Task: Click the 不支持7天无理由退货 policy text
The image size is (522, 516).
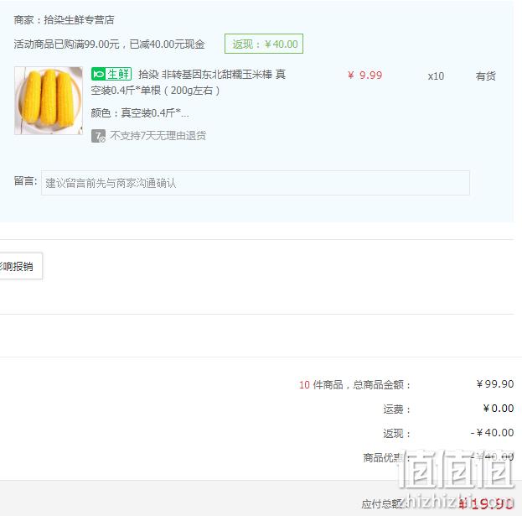Action: (x=158, y=136)
